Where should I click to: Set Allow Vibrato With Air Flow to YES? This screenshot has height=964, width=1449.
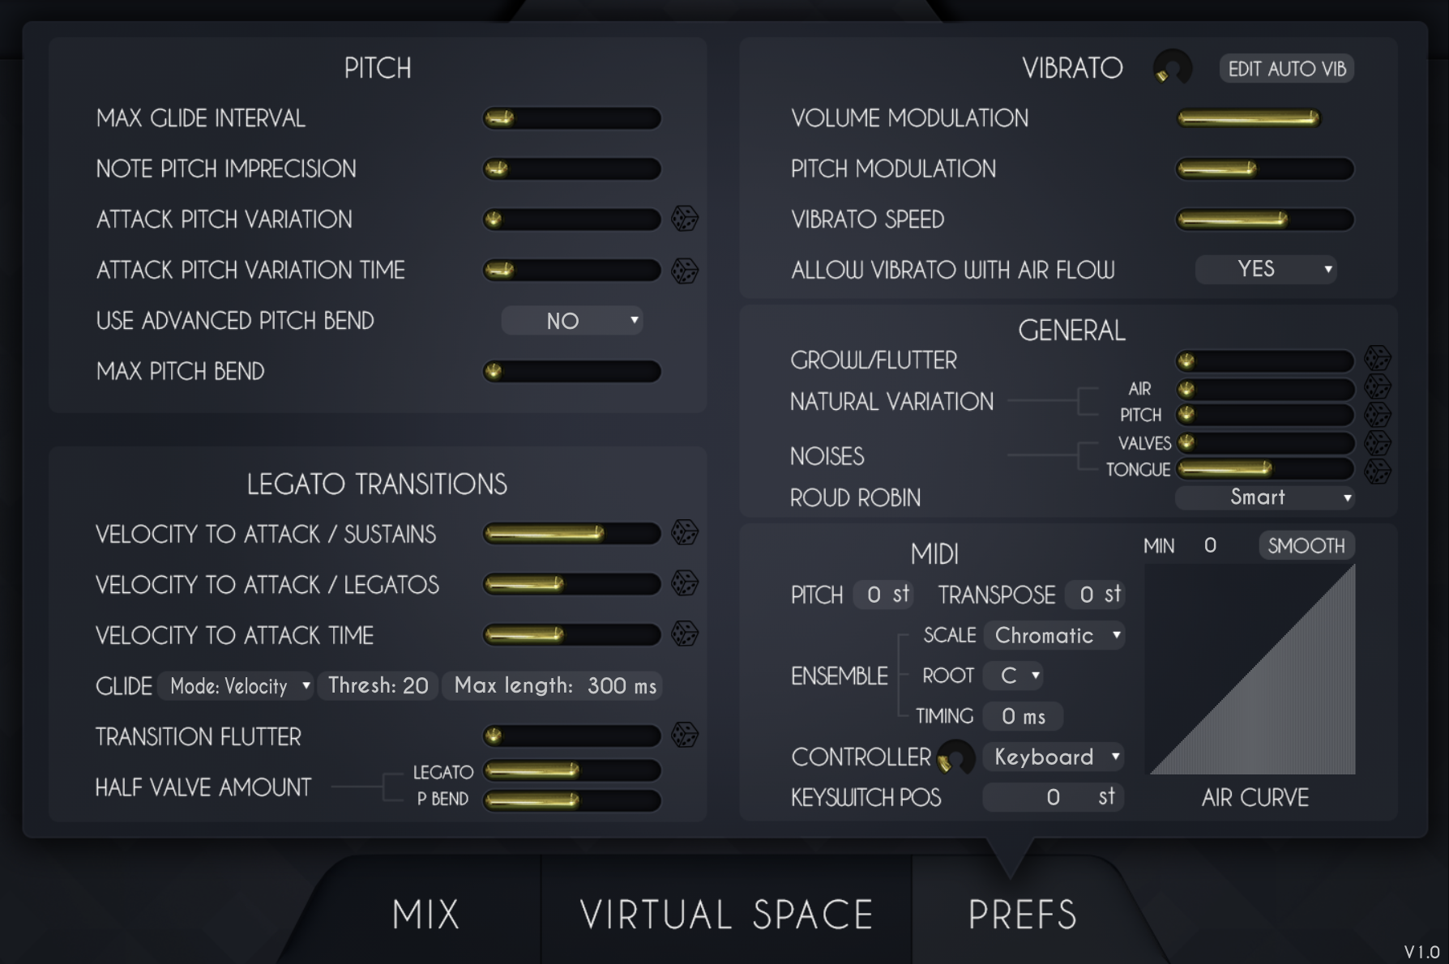[x=1264, y=270]
